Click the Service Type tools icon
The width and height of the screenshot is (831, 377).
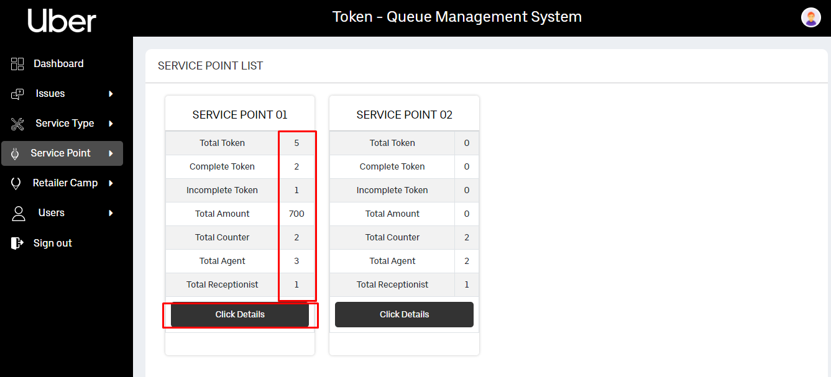click(17, 124)
